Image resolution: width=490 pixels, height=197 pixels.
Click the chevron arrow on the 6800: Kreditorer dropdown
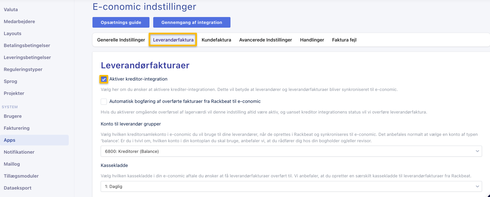477,151
